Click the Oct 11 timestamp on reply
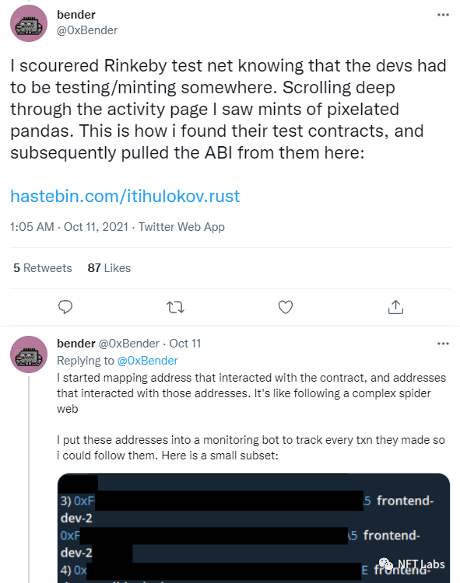Screen dimensions: 460x583 tap(185, 344)
